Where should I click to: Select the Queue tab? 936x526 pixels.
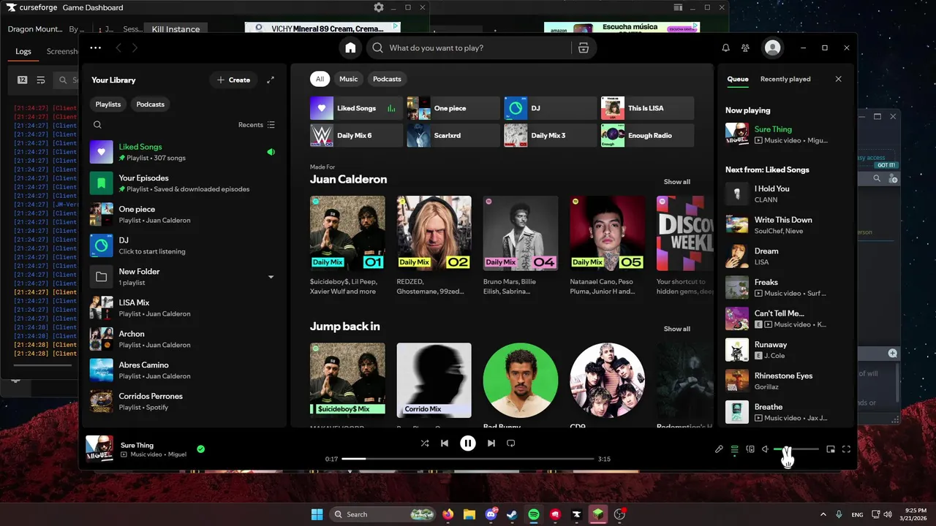click(x=738, y=79)
